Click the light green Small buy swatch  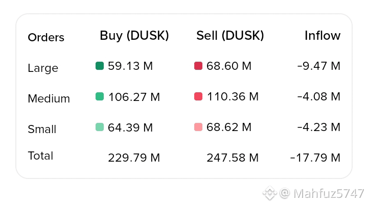coord(100,127)
